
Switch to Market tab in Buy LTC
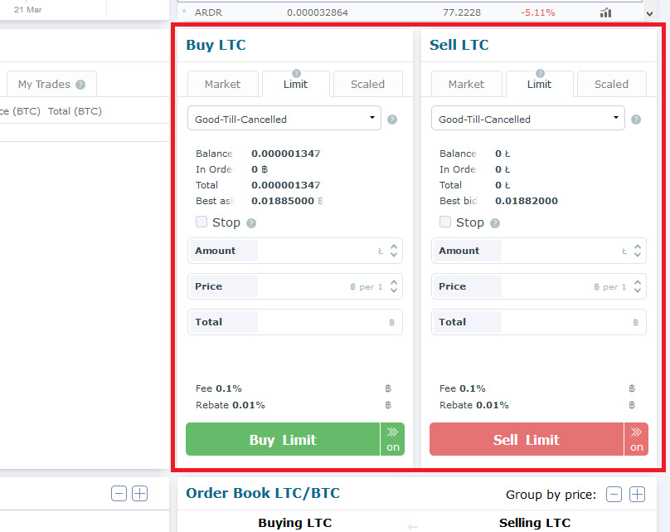pyautogui.click(x=222, y=85)
